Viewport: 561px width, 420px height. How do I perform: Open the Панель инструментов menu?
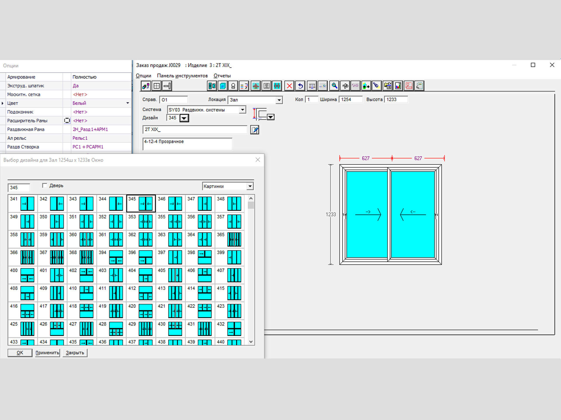point(182,76)
